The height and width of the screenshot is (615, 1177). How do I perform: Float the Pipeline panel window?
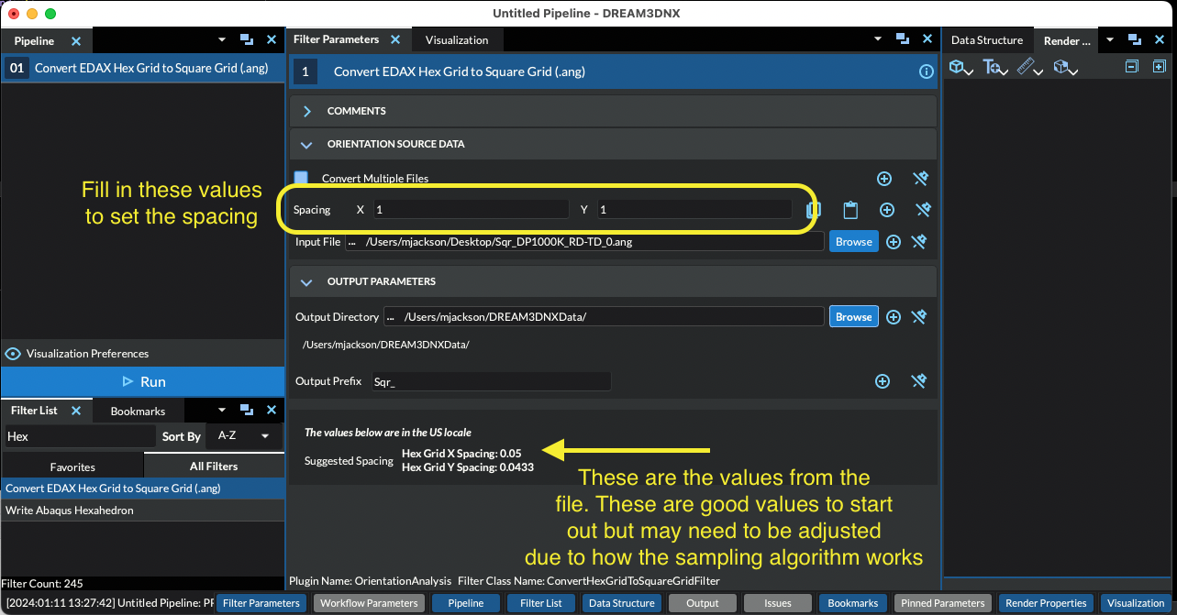[x=246, y=40]
